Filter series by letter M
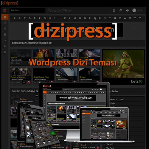The height and width of the screenshot is (149, 149). coord(75,18)
